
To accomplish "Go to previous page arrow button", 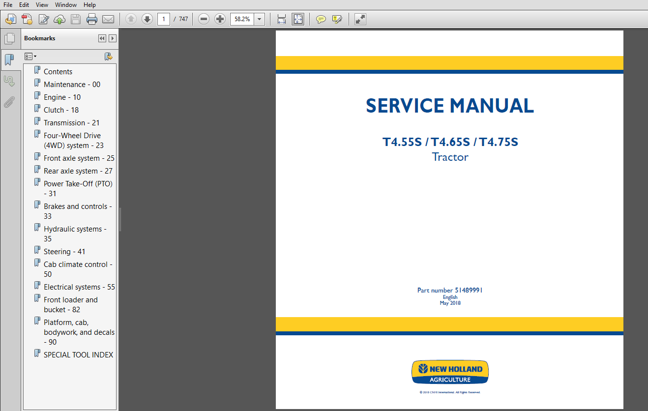I will tap(131, 19).
